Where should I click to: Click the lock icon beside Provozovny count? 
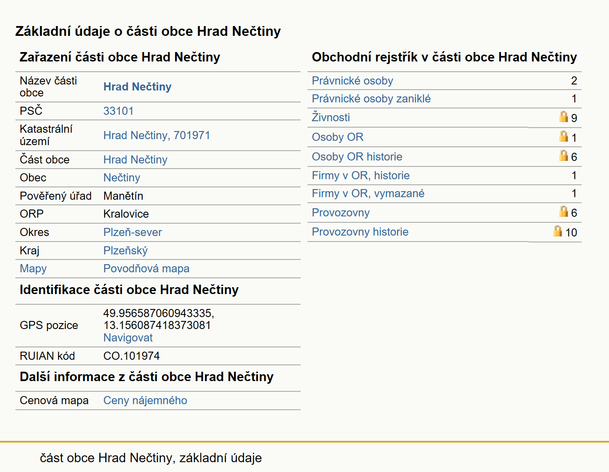(563, 211)
